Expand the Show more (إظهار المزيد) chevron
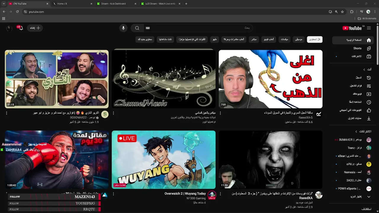Viewport: 379px width, 213px height. point(369,197)
